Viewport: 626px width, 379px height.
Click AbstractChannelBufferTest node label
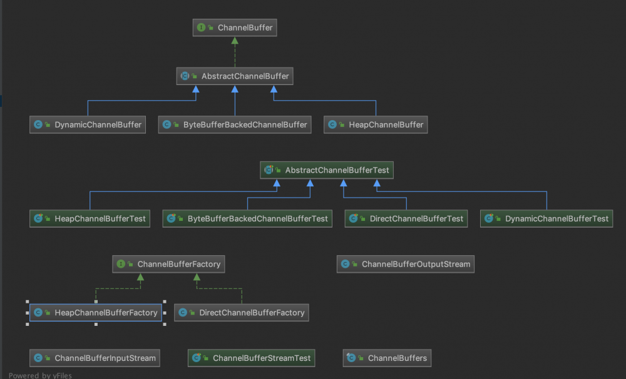337,170
